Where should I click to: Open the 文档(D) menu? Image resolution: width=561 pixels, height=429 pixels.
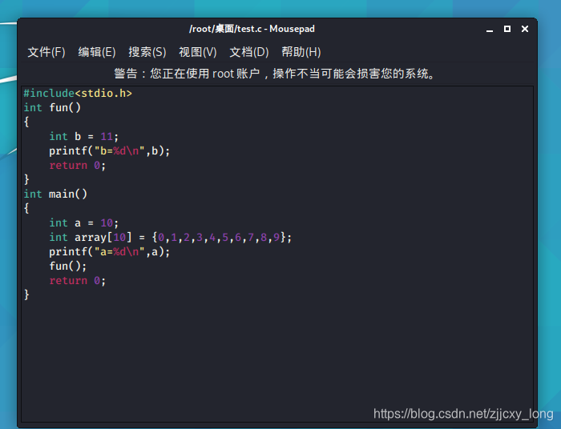(x=249, y=52)
